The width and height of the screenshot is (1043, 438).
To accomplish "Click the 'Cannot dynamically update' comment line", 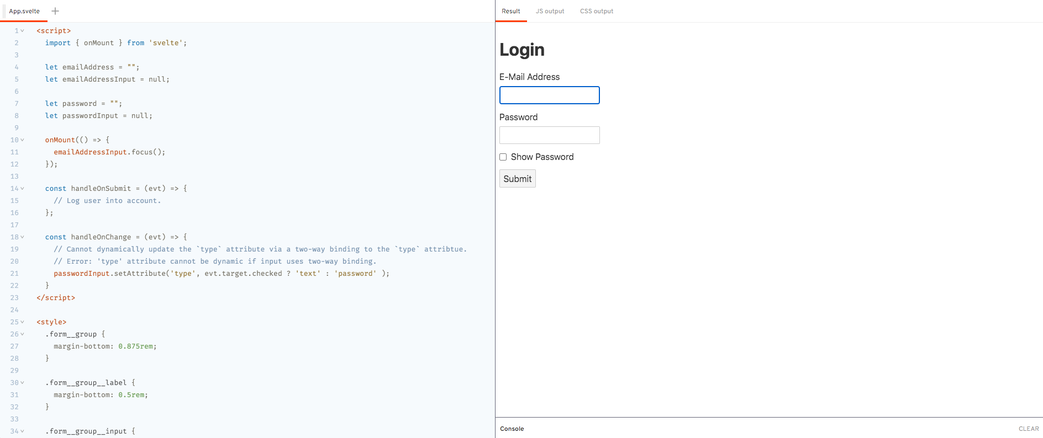I will point(260,249).
